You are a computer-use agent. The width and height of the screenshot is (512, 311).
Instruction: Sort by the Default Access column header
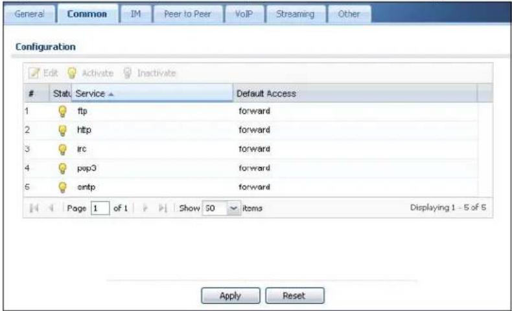coord(355,94)
